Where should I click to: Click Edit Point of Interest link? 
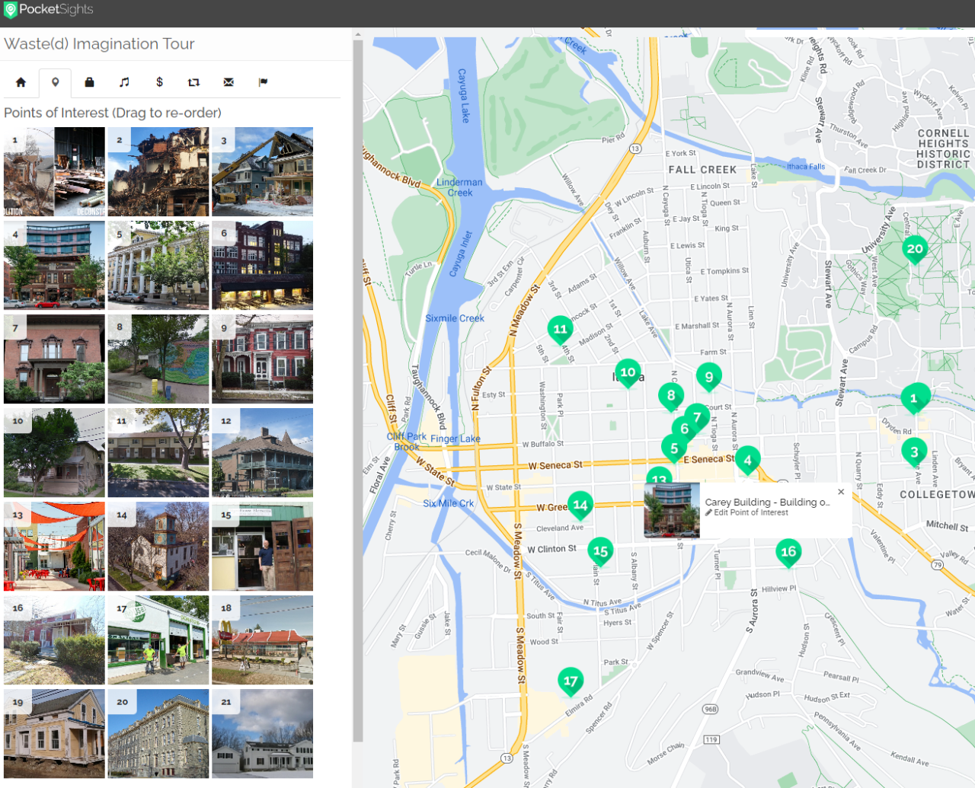point(746,513)
